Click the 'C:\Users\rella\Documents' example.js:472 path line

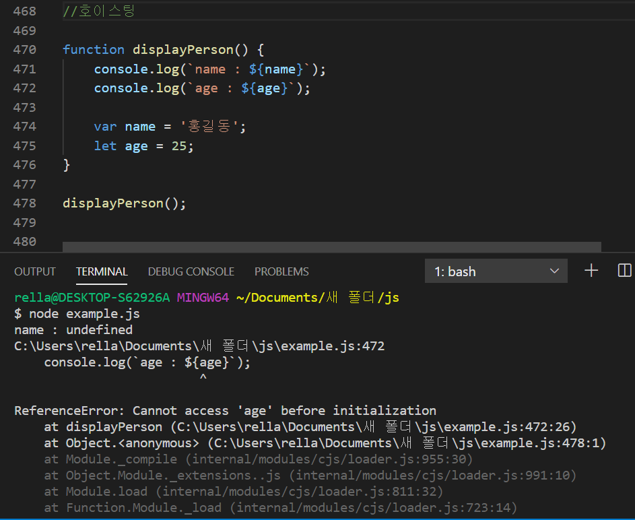click(199, 346)
